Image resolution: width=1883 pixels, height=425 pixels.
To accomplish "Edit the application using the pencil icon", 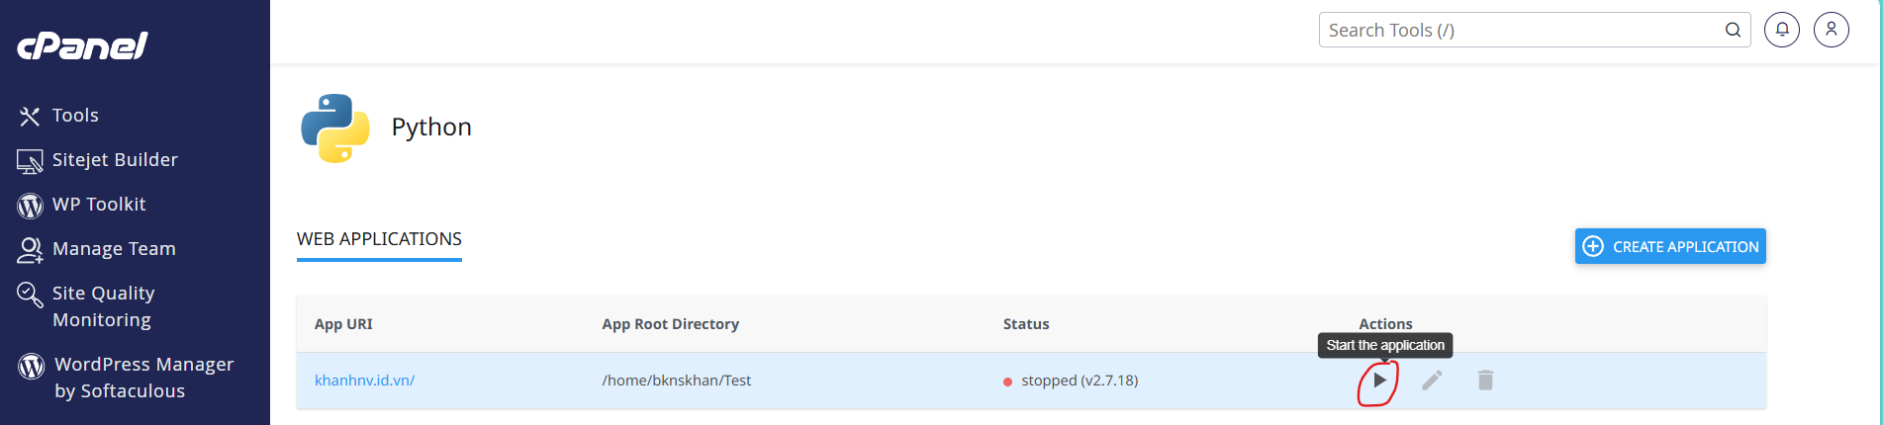I will 1432,381.
